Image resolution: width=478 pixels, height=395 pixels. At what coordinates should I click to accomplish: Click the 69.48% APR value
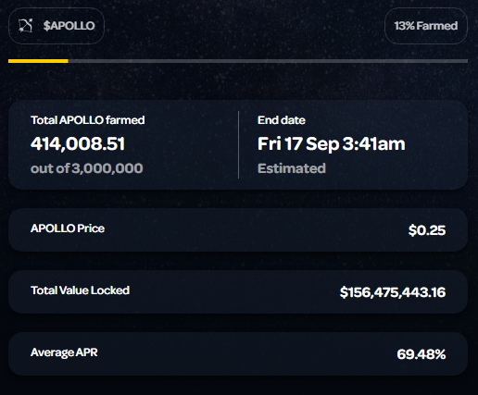[x=421, y=354]
